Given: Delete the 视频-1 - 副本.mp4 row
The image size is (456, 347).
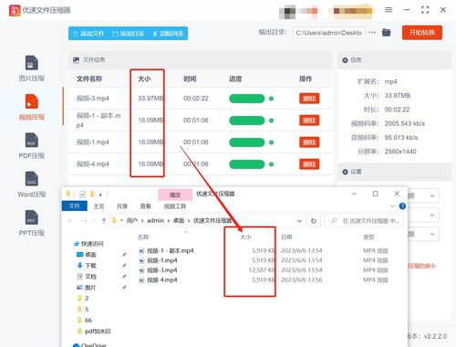Looking at the screenshot, I should 309,121.
